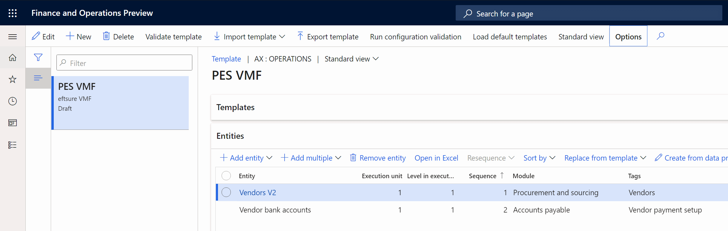Click the Search for a page box
Image resolution: width=728 pixels, height=231 pixels.
point(589,13)
